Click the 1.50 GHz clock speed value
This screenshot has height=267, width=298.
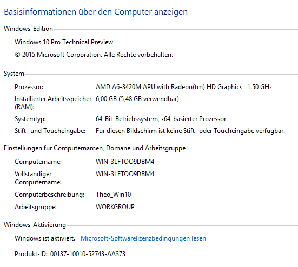pos(260,87)
